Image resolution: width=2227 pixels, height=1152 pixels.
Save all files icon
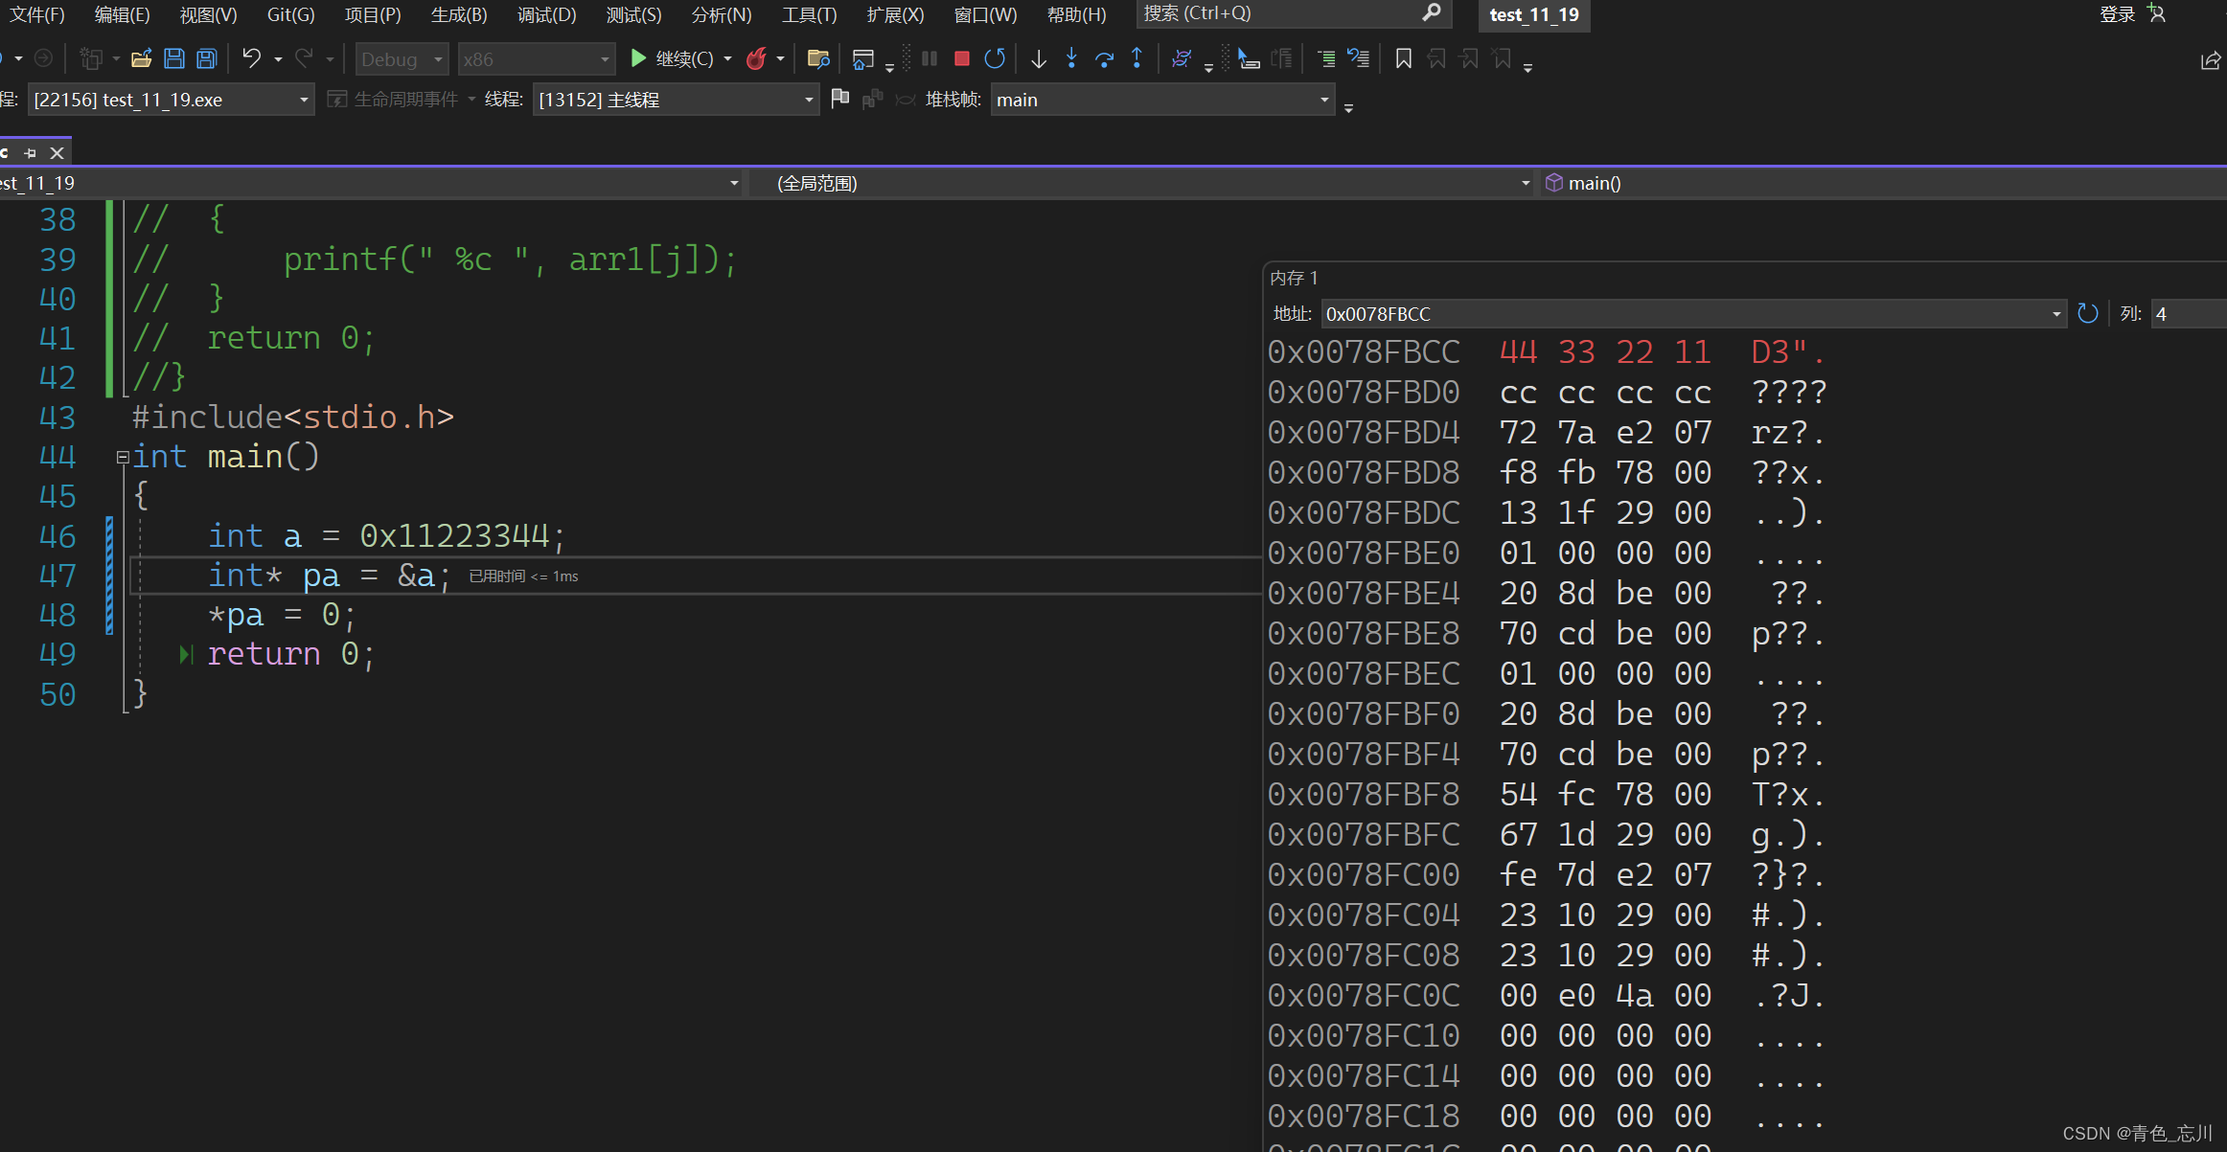click(x=206, y=59)
